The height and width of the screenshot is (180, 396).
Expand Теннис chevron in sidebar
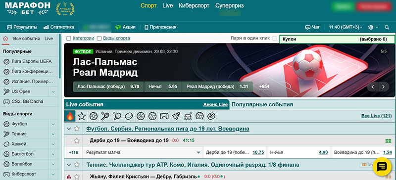(53, 134)
